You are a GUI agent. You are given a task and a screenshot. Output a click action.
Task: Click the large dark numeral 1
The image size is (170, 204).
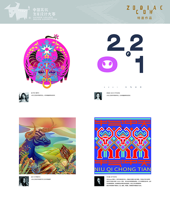coord(139,65)
